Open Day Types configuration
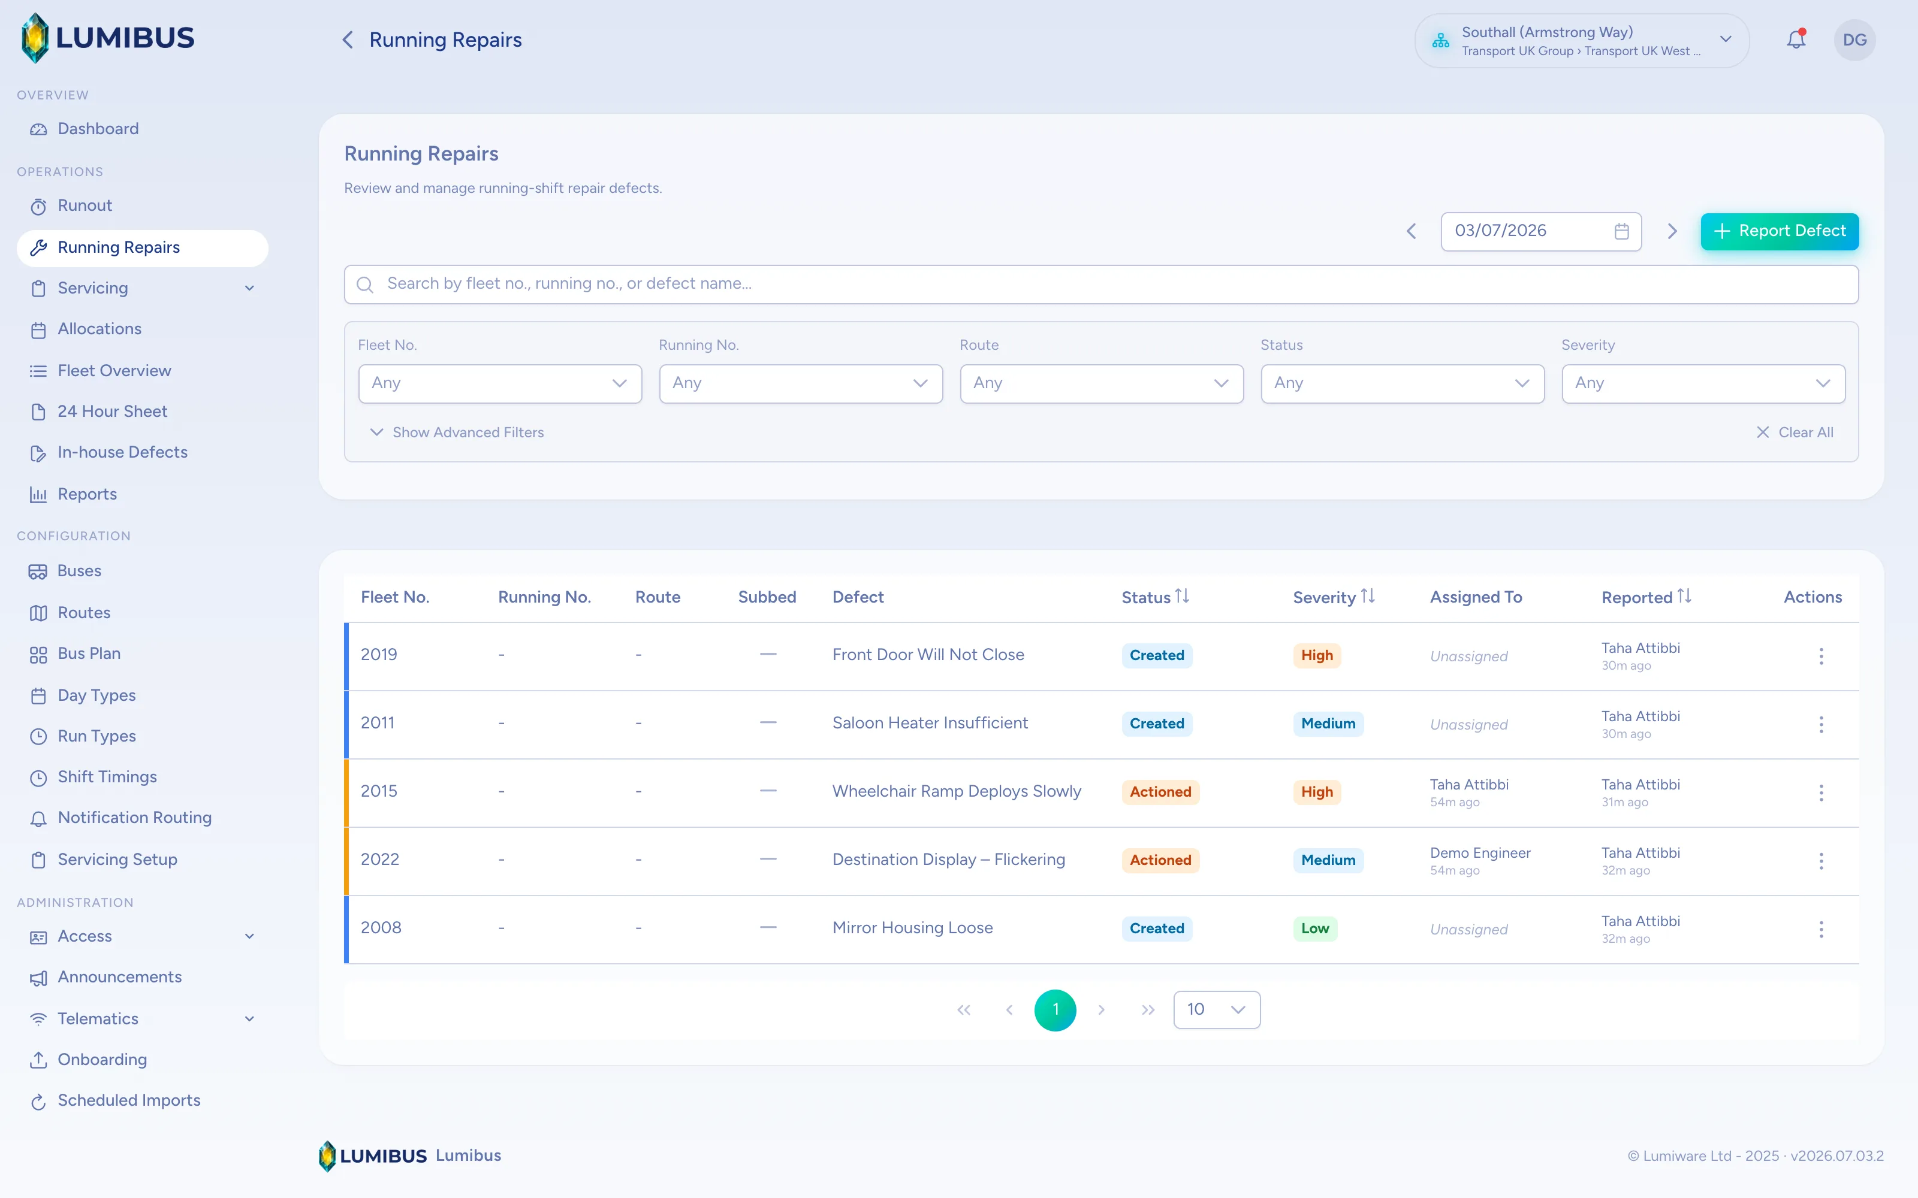This screenshot has height=1198, width=1918. pyautogui.click(x=143, y=695)
